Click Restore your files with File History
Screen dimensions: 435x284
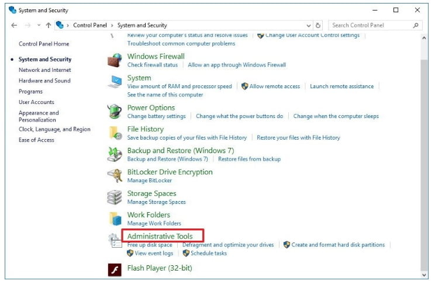(x=298, y=137)
